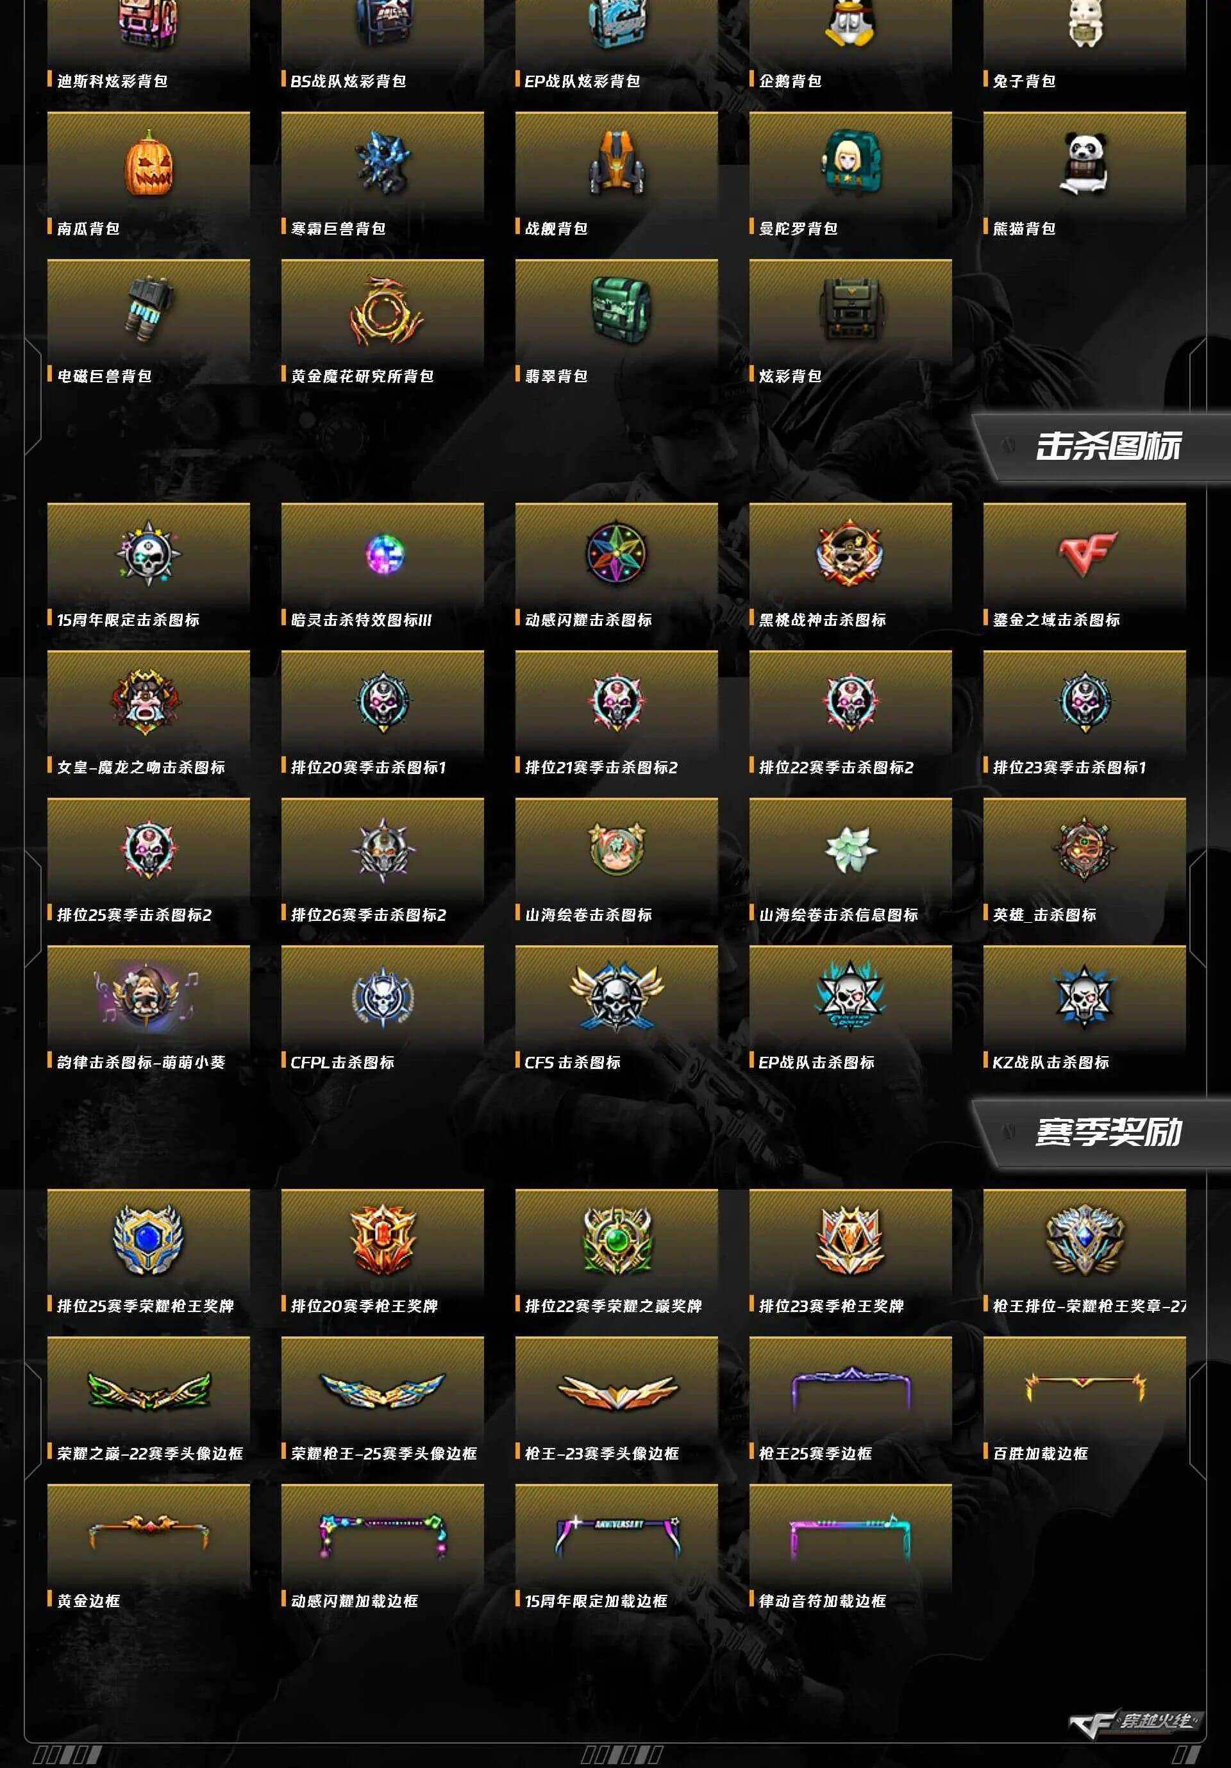Select the red CF logo 鎏金之域击杀图标
This screenshot has width=1231, height=1768.
[x=1084, y=553]
